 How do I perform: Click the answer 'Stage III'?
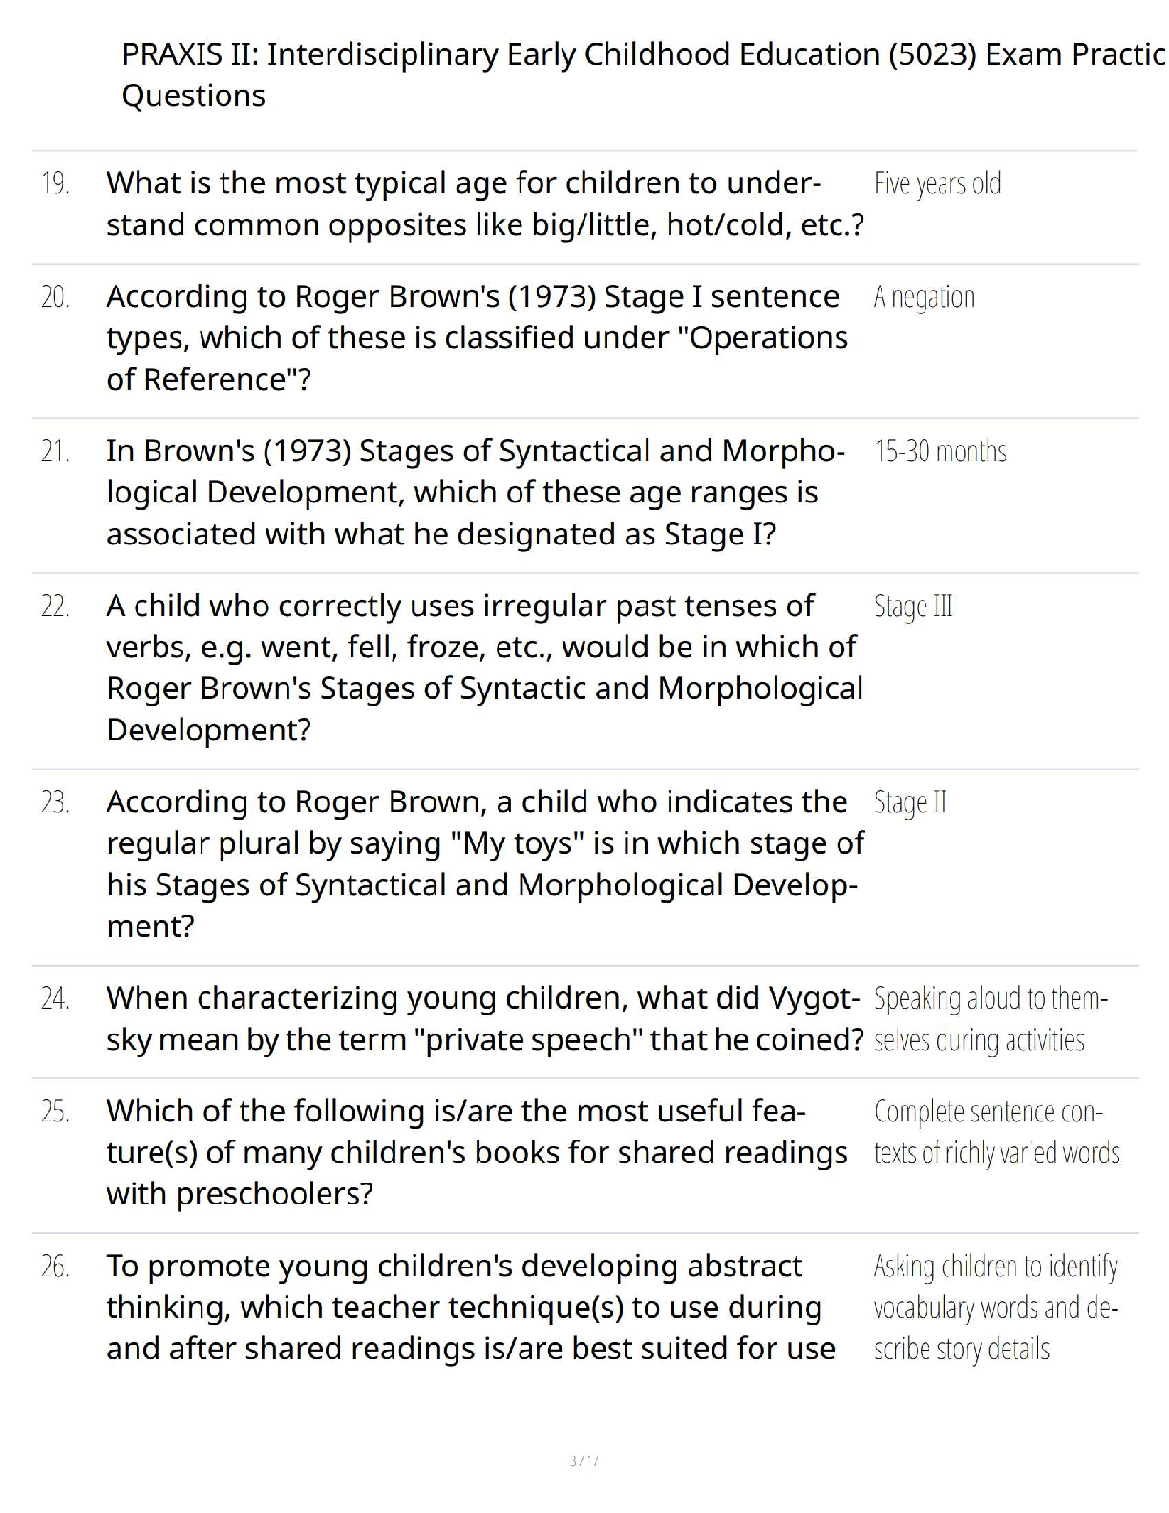(x=913, y=607)
